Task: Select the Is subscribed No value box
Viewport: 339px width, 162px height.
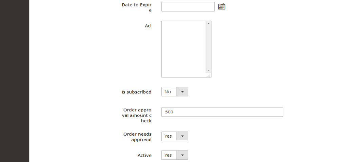Action: [x=169, y=92]
